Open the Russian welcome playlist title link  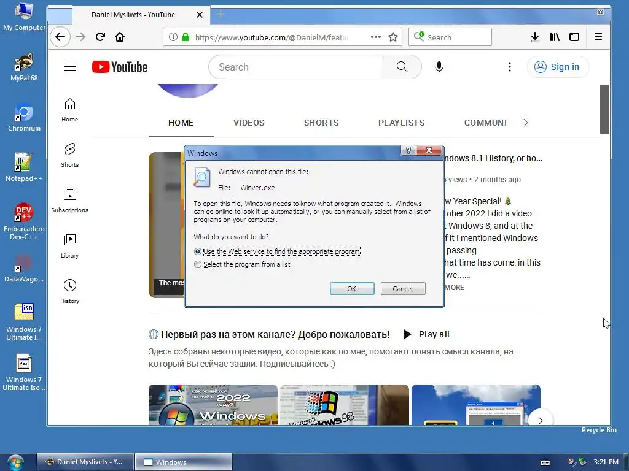pyautogui.click(x=275, y=334)
